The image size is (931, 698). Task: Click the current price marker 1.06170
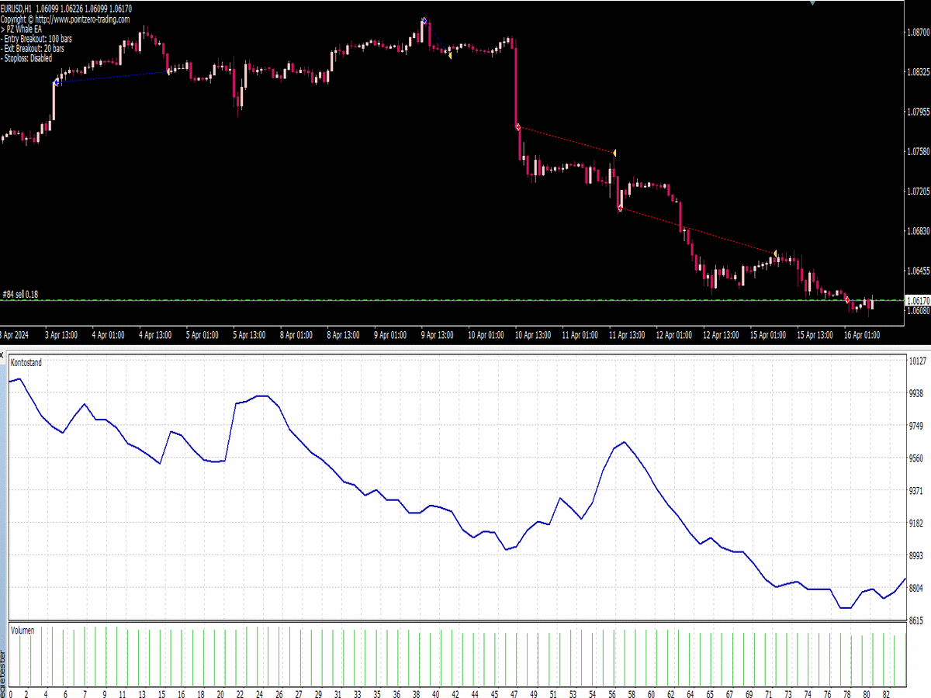(x=919, y=299)
